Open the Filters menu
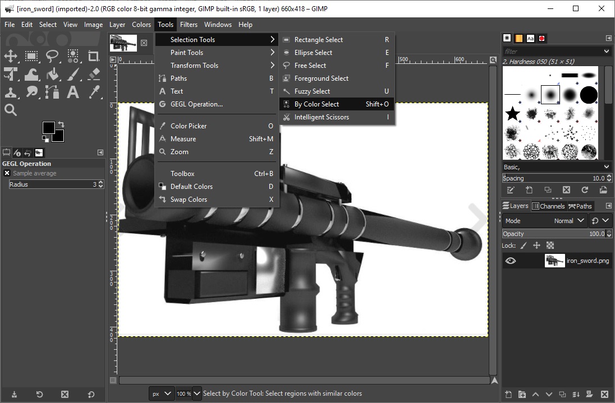The height and width of the screenshot is (403, 615). point(189,25)
